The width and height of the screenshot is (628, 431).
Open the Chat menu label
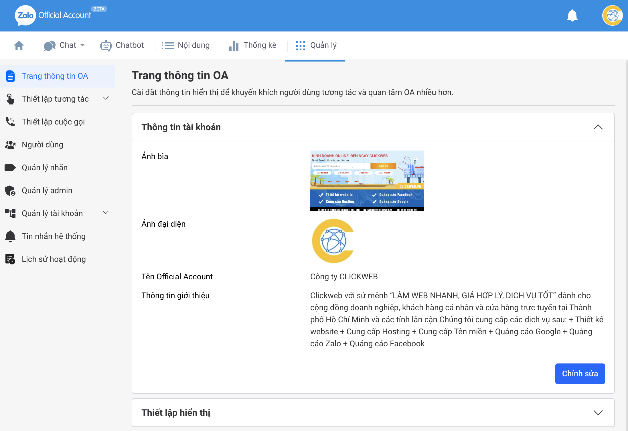(68, 45)
